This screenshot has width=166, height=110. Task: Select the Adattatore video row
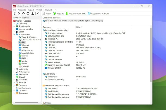(85, 33)
